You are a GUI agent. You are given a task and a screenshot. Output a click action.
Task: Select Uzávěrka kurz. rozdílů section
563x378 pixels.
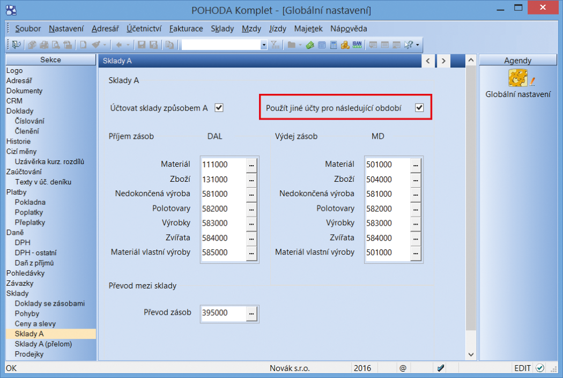click(x=49, y=161)
